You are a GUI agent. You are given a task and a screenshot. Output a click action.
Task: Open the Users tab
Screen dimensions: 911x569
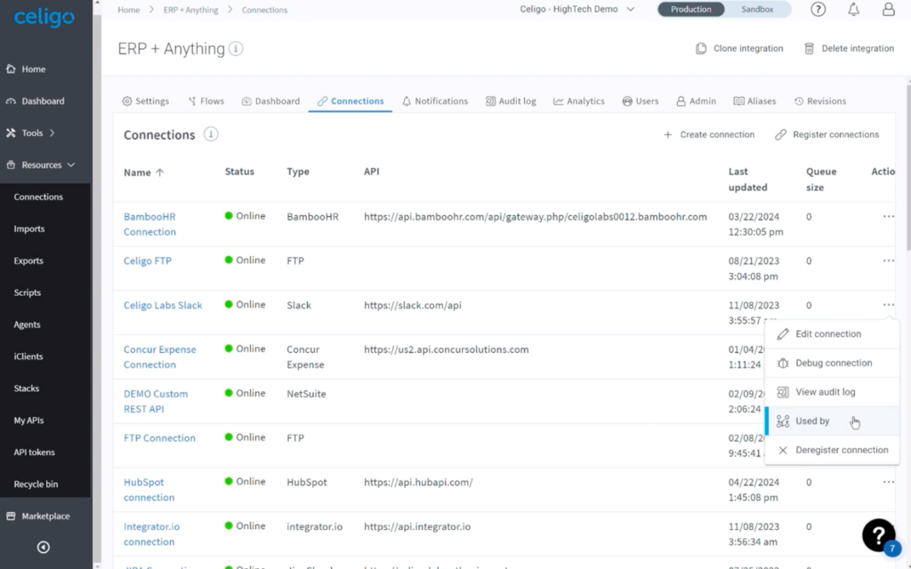641,101
